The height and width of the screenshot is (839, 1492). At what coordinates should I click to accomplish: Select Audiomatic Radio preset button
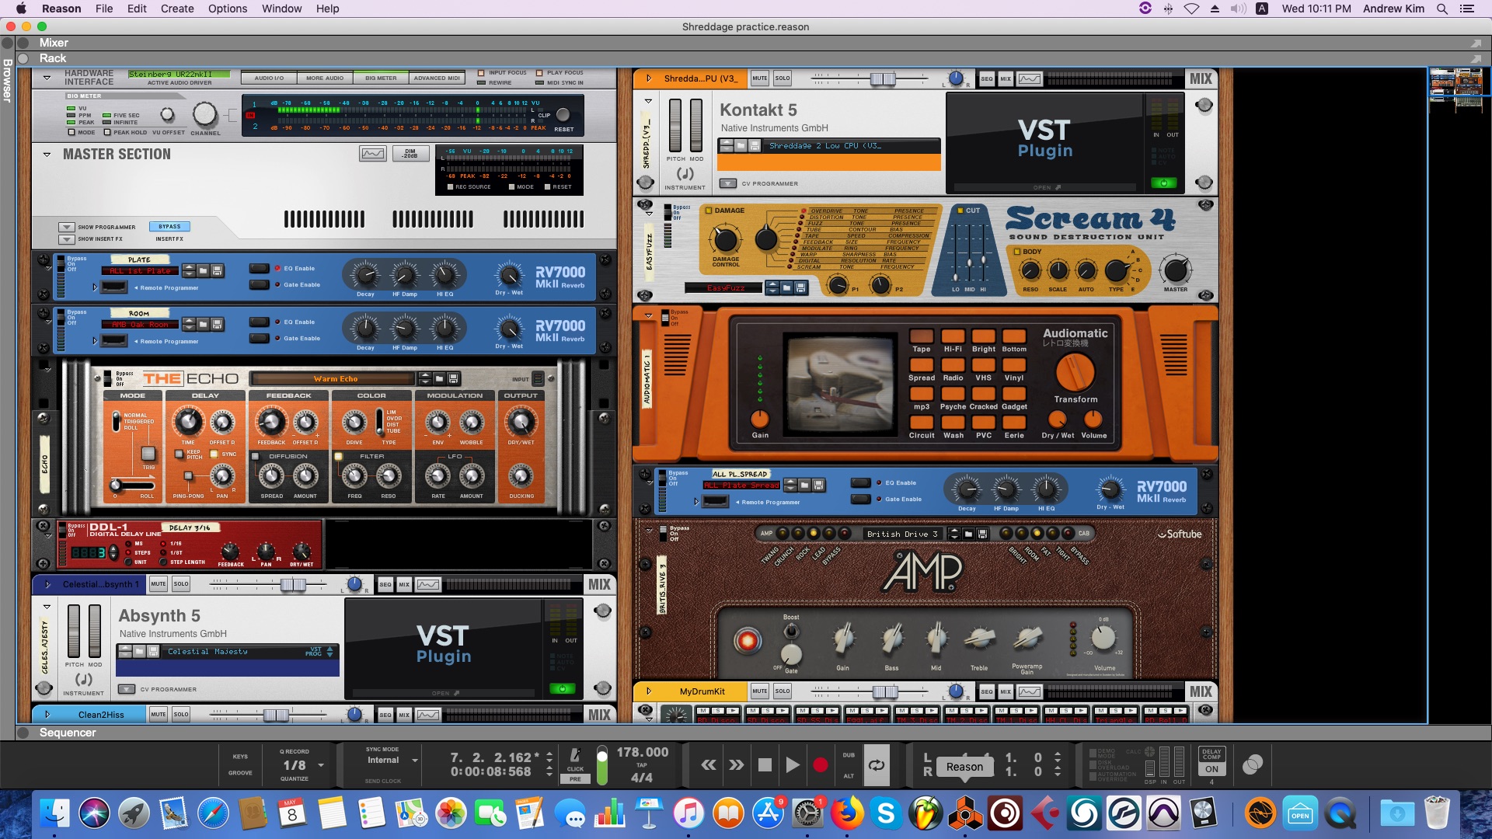tap(953, 364)
